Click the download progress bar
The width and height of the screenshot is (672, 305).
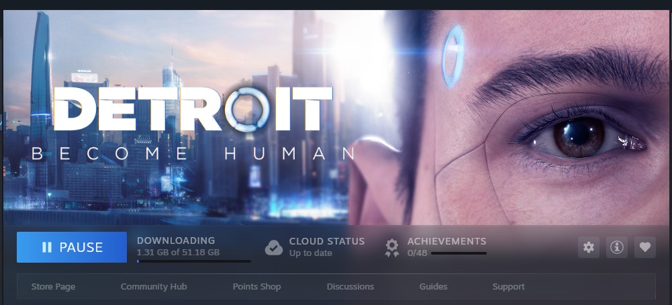[x=194, y=261]
